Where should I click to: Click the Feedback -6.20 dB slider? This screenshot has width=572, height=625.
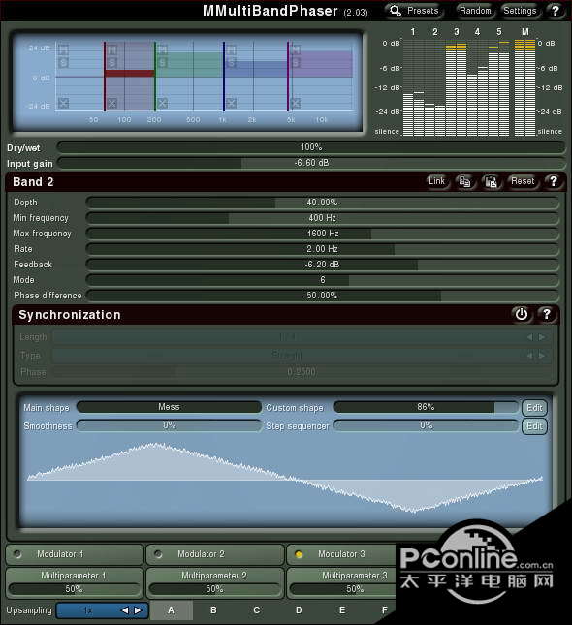(322, 265)
